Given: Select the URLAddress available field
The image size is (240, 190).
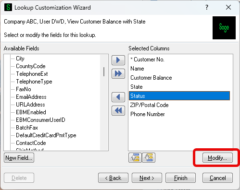Looking at the screenshot, I should (30, 105).
